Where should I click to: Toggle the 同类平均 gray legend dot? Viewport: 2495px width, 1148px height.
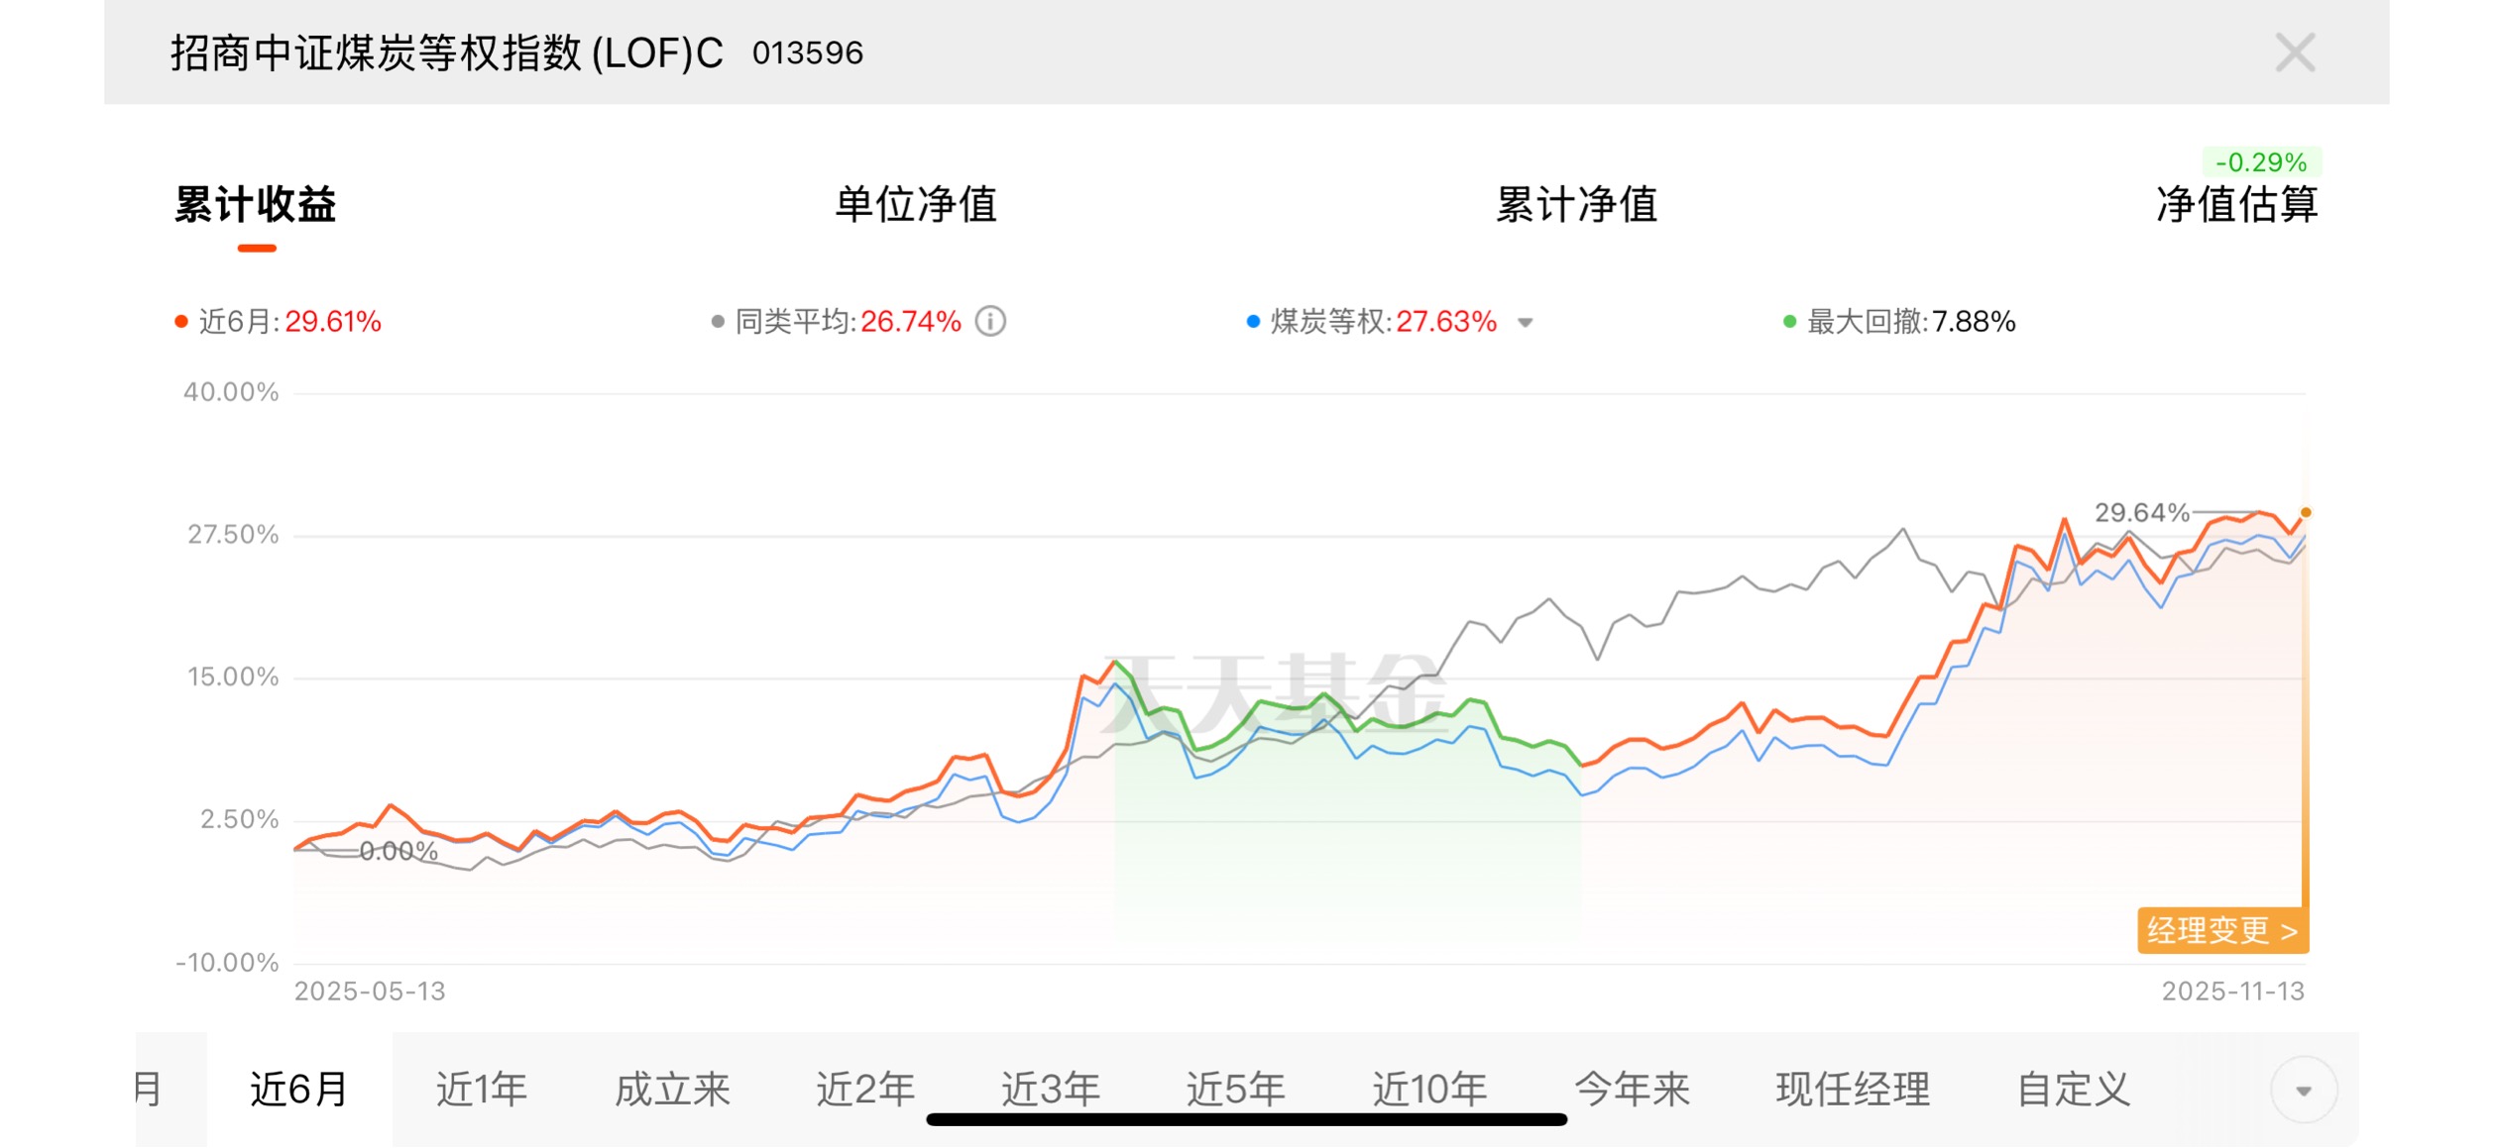click(718, 322)
